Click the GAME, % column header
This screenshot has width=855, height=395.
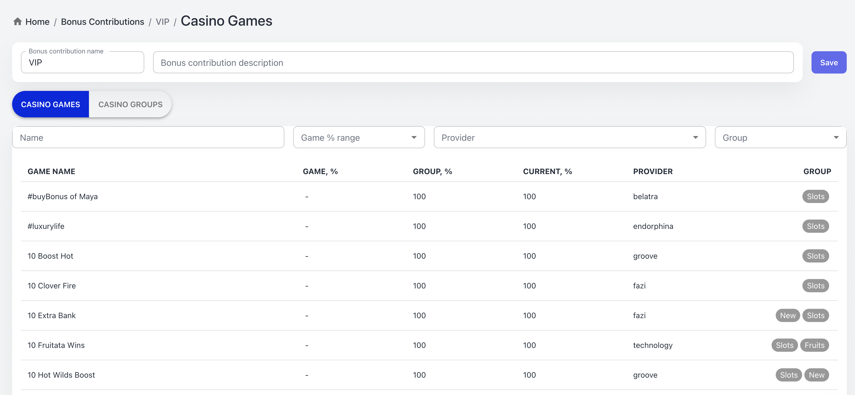point(320,171)
